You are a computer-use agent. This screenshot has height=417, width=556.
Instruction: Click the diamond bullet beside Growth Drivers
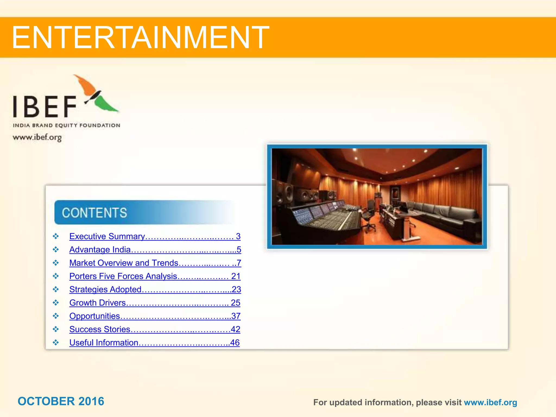click(56, 303)
